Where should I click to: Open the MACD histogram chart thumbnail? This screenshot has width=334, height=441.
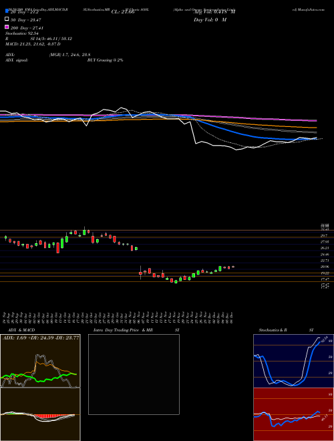pos(40,414)
